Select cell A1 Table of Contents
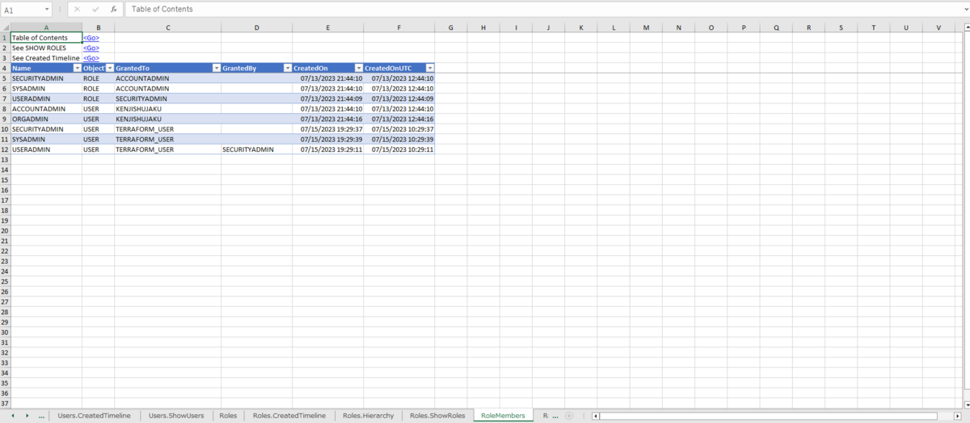The image size is (970, 423). (x=46, y=38)
